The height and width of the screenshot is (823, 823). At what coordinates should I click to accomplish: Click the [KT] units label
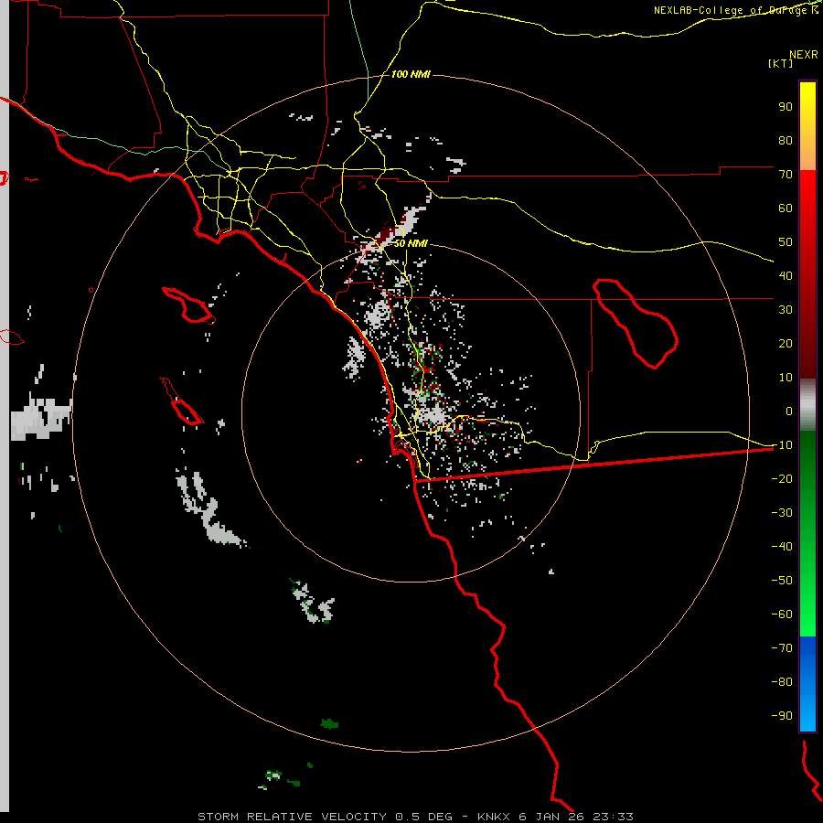[x=780, y=63]
